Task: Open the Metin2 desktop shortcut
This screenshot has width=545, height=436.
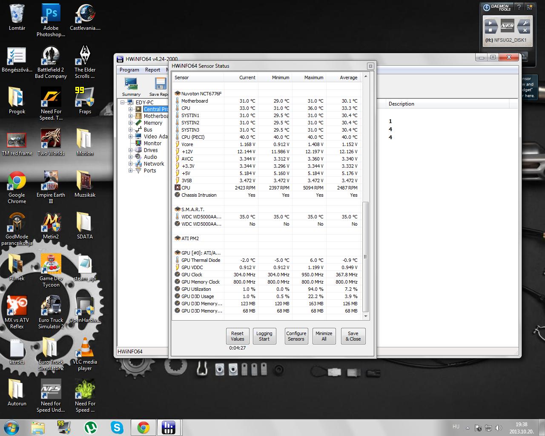Action: pyautogui.click(x=51, y=226)
